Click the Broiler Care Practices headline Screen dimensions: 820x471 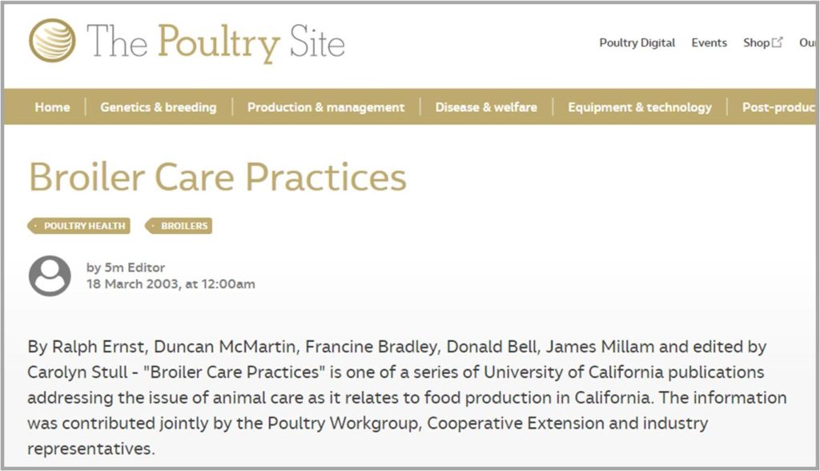point(218,177)
